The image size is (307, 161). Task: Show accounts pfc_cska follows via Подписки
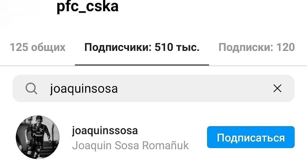(257, 47)
